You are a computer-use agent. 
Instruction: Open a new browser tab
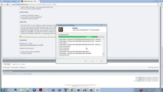click(x=42, y=1)
